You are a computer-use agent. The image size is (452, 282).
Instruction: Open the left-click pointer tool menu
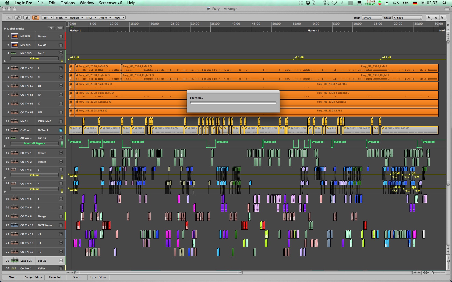tap(430, 18)
